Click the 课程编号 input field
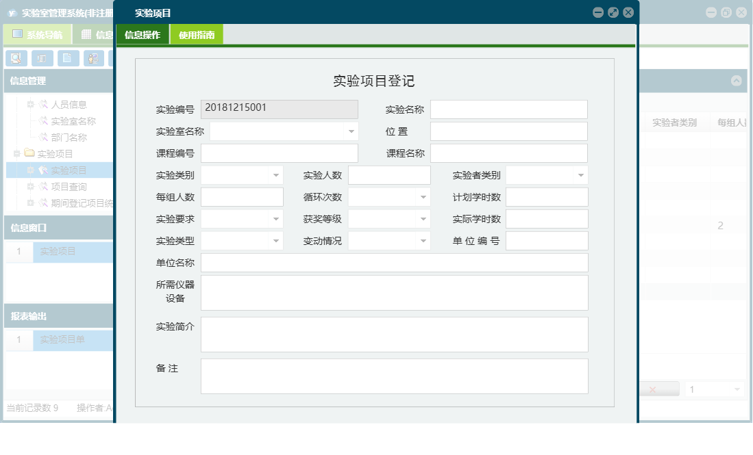Screen dimensions: 753x455 pyautogui.click(x=280, y=153)
